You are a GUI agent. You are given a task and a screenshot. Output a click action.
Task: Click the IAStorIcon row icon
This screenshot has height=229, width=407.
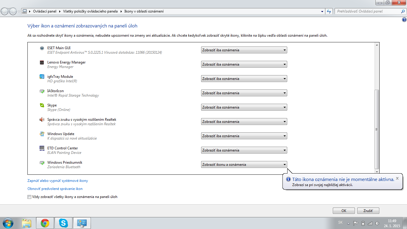pos(42,91)
